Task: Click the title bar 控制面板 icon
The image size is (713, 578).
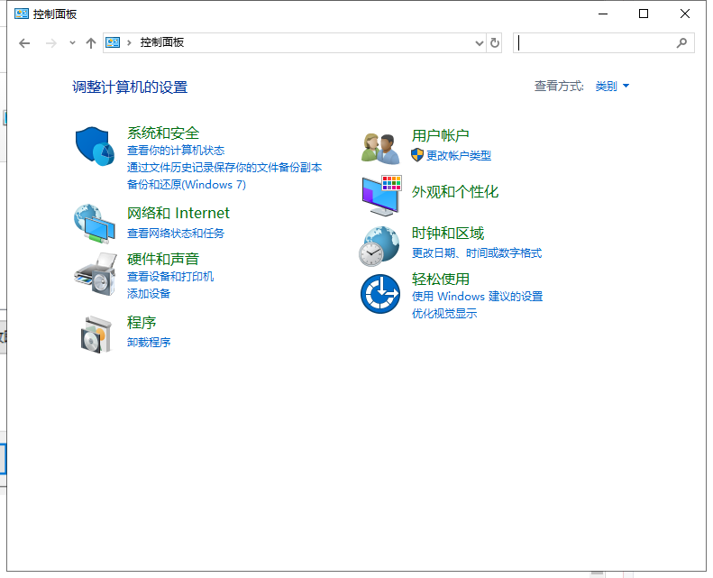Action: (22, 14)
